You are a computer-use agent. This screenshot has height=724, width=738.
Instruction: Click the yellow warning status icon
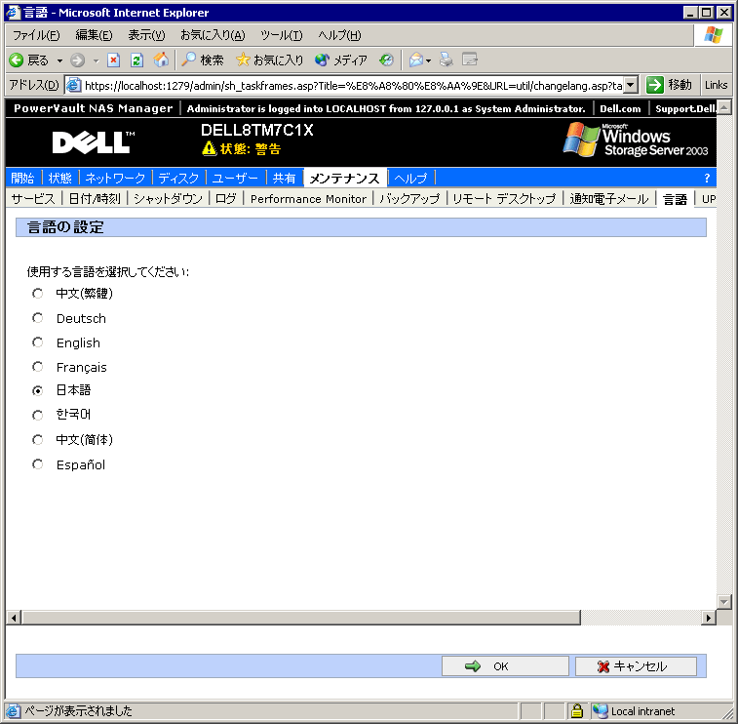[x=209, y=149]
